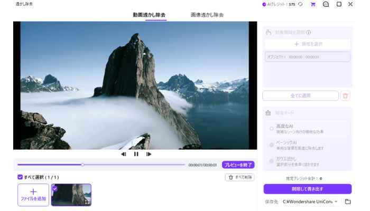Viewport: 370px width, 211px height.
Task: Click the 全てに適用 button
Action: click(x=300, y=95)
